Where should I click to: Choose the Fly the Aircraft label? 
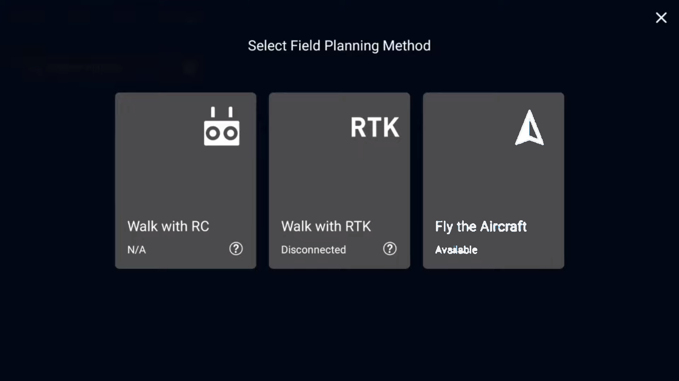click(481, 227)
